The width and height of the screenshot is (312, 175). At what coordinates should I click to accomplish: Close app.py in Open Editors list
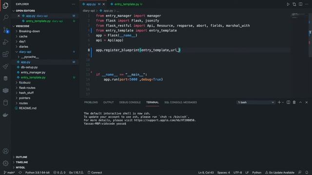(x=19, y=16)
